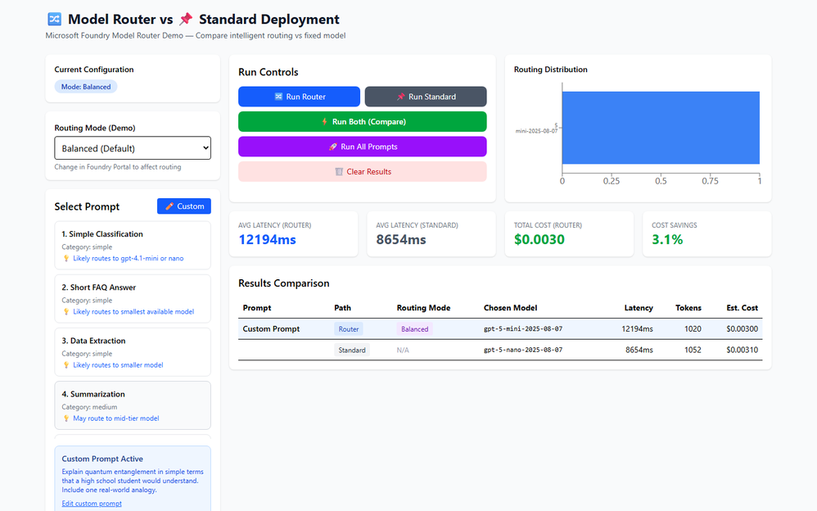Click the pencil icon on Custom button
Image resolution: width=817 pixels, height=511 pixels.
[169, 206]
